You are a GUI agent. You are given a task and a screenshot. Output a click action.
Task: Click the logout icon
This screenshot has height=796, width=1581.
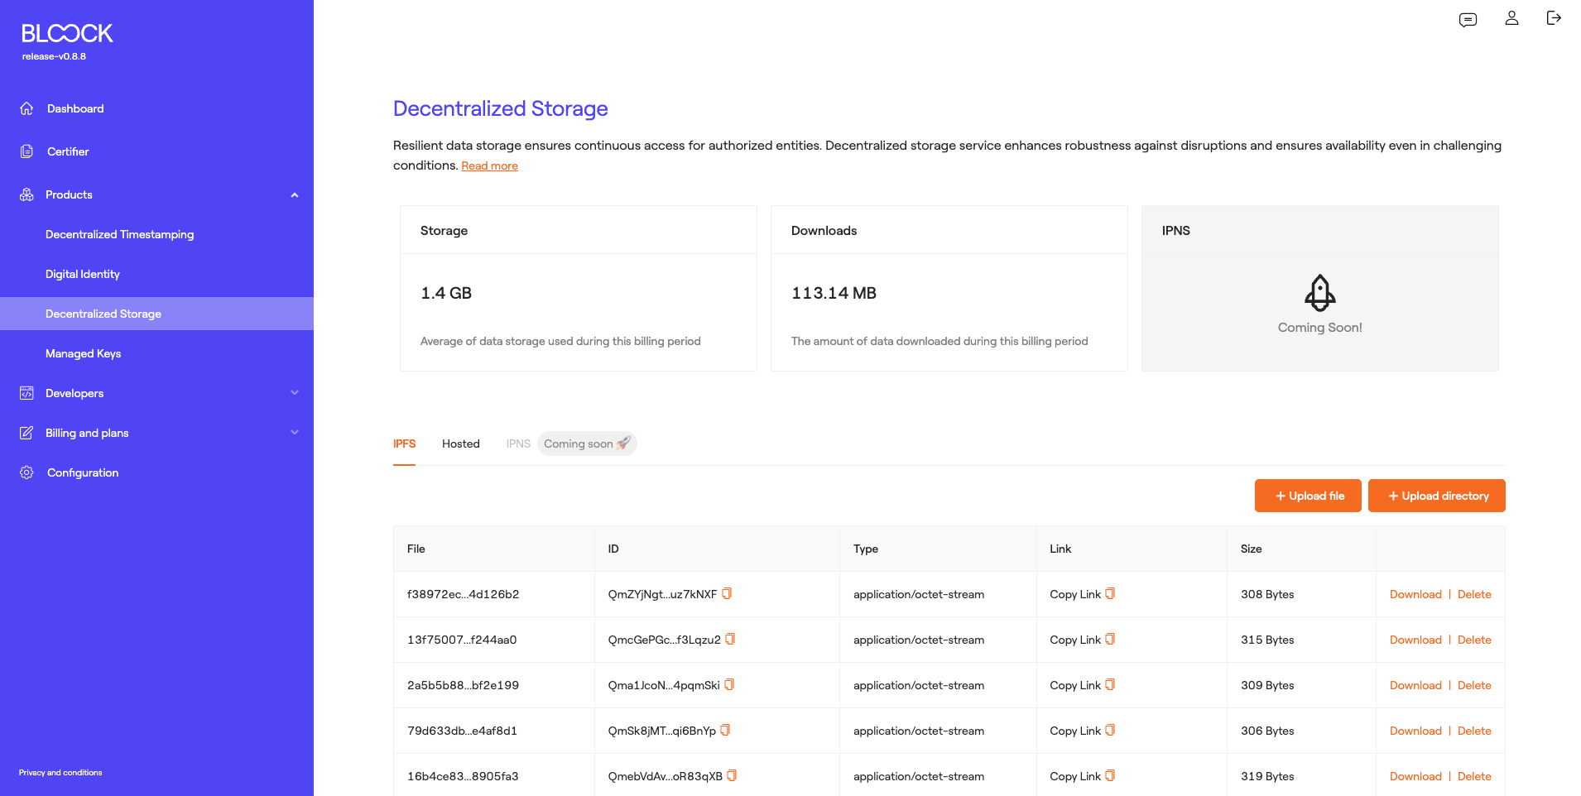click(1554, 18)
